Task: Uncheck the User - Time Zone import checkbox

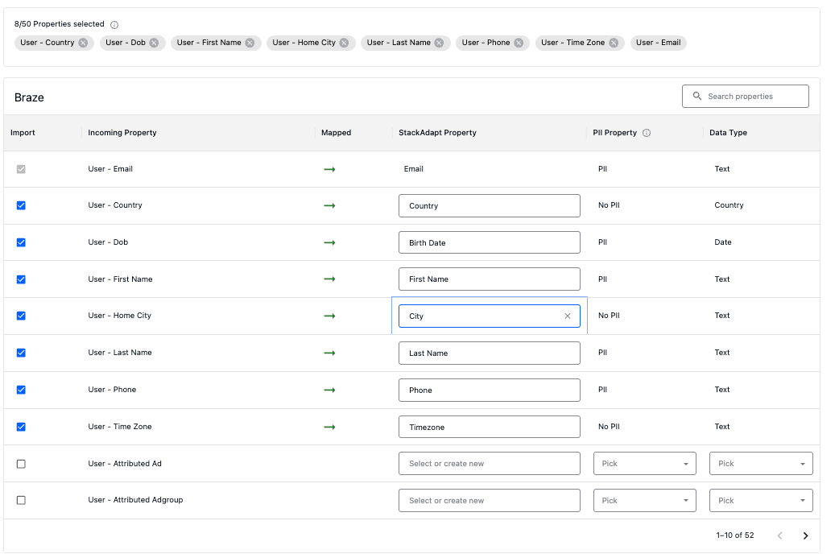Action: [21, 426]
